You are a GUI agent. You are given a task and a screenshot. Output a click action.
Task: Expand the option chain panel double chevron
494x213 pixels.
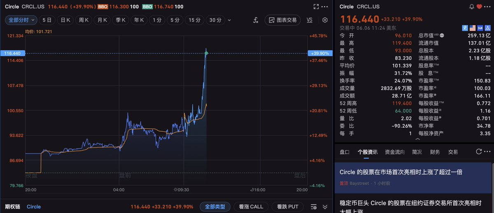(325, 206)
